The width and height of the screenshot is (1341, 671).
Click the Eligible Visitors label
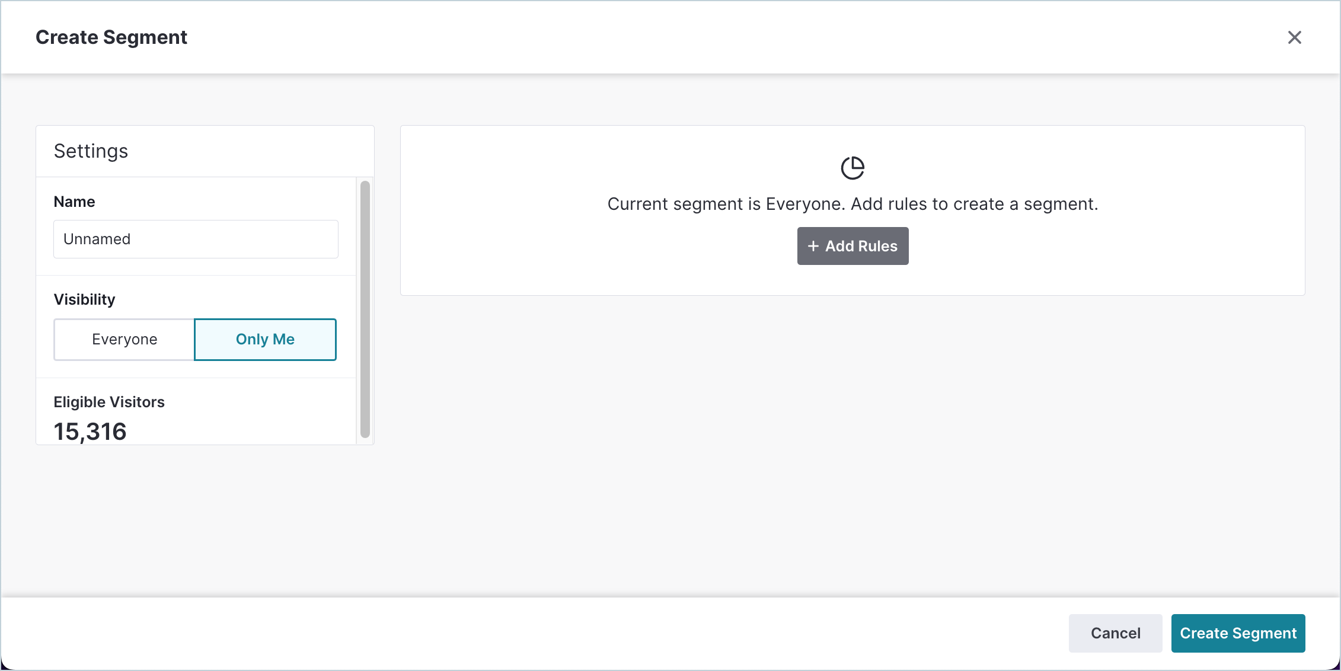pos(109,402)
